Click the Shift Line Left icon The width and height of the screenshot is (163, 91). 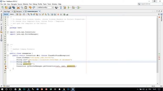[52, 14]
